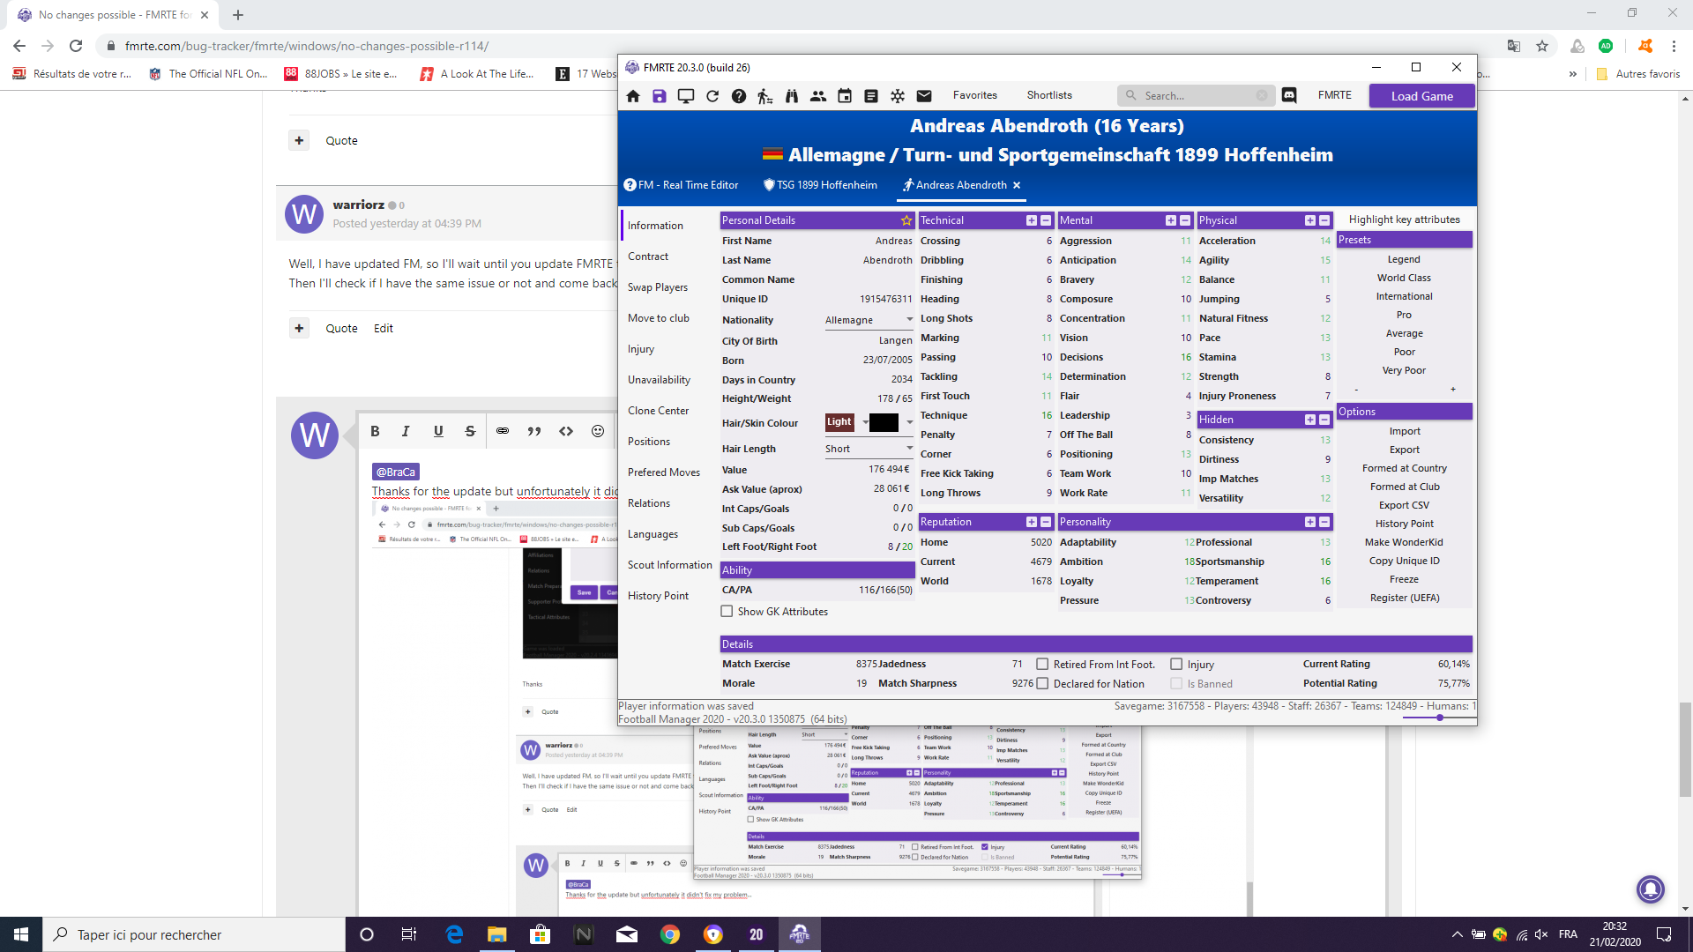This screenshot has width=1693, height=952.
Task: Adjust the purple slider at FMRTE bottom right
Action: pyautogui.click(x=1439, y=718)
